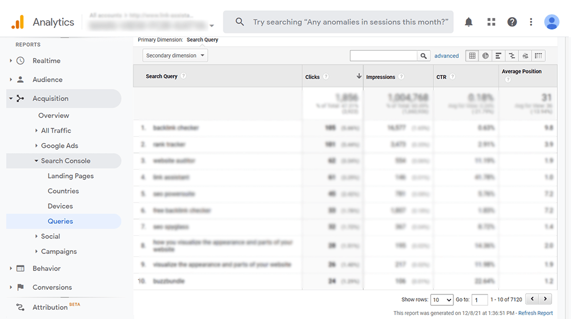This screenshot has width=571, height=319.
Task: Click the Go to page number field
Action: (x=480, y=300)
